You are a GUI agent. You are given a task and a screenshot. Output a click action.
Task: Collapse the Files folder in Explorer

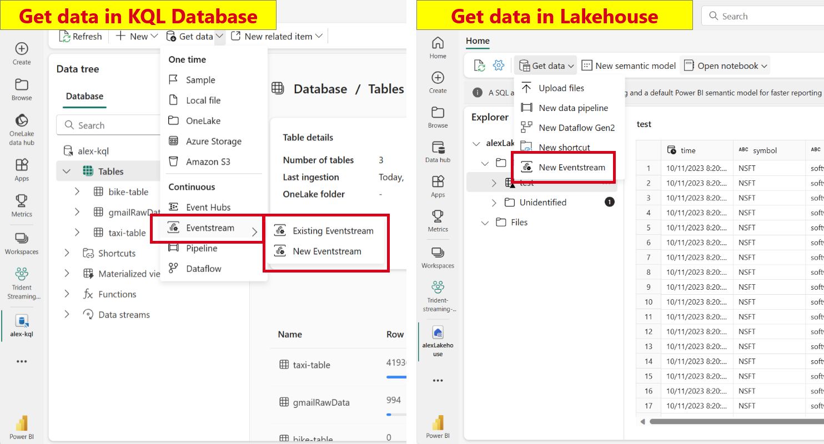click(x=485, y=223)
